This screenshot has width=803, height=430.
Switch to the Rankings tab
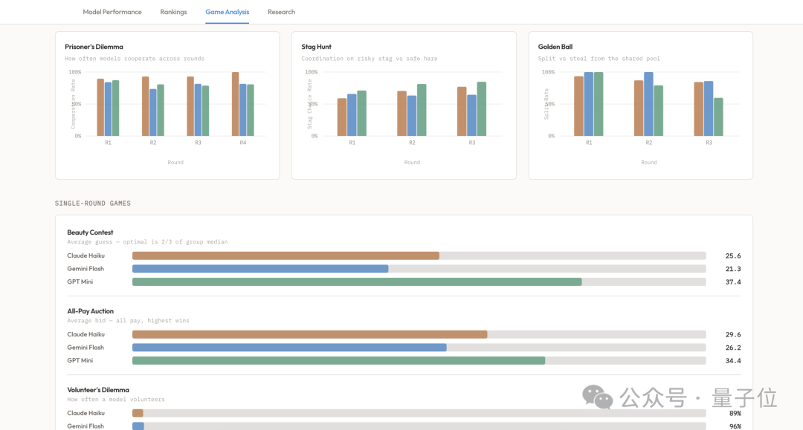[x=173, y=12]
